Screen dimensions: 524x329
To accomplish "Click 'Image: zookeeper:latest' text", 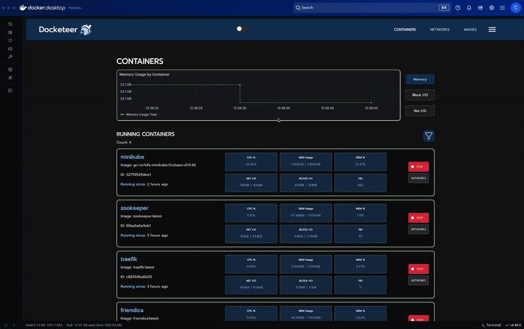I will 141,216.
